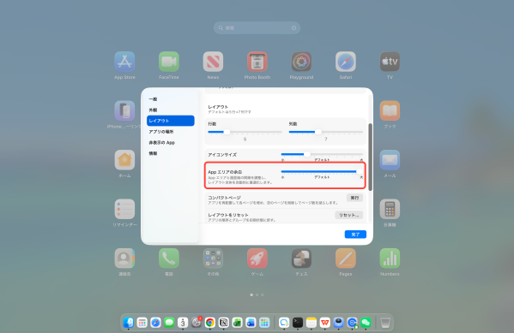Launch Photo Booth app
The image size is (514, 333).
257,62
